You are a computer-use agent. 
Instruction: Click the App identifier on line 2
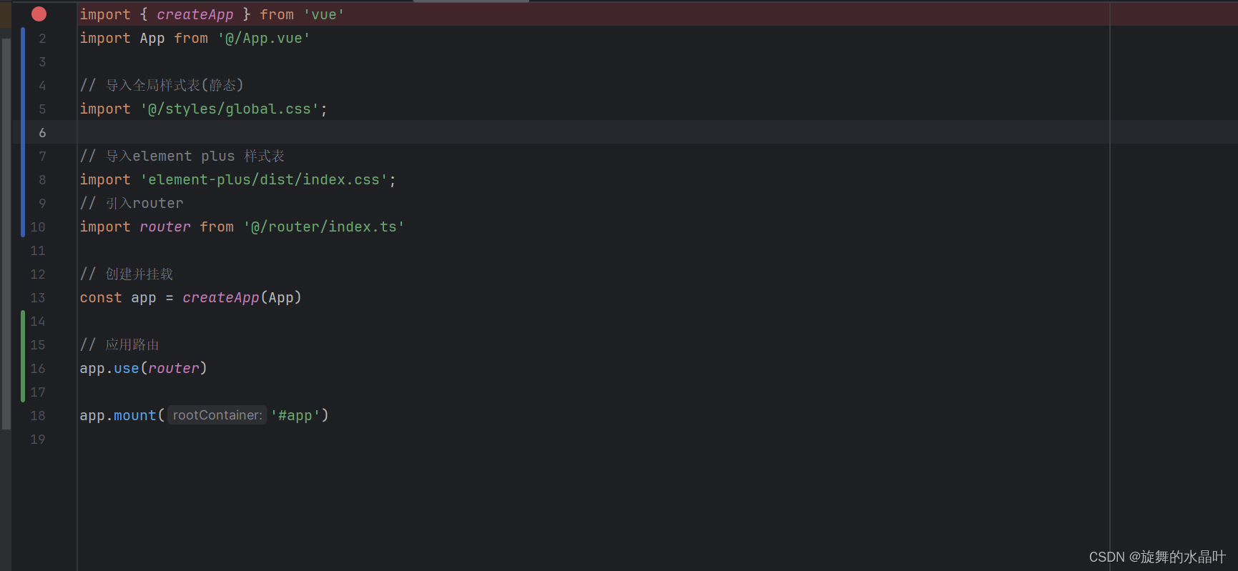point(152,38)
